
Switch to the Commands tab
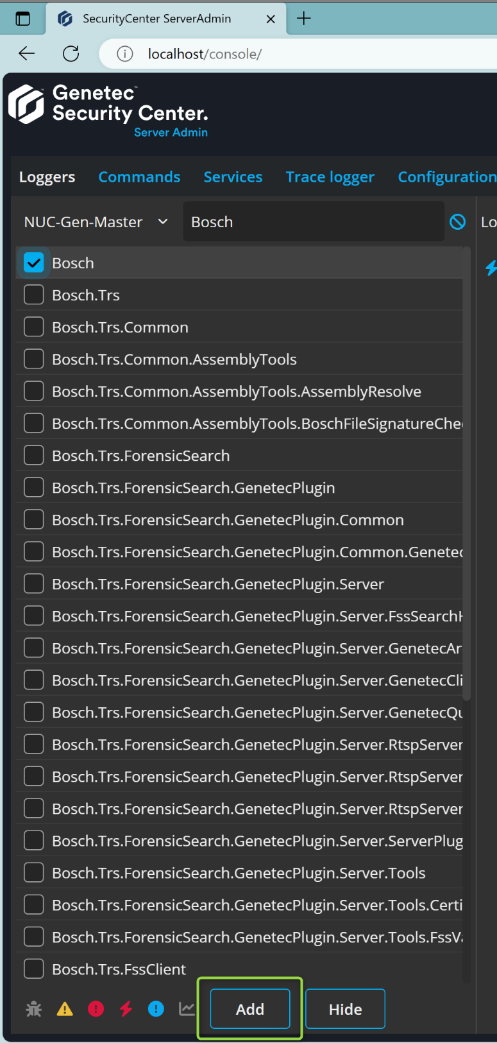point(139,177)
